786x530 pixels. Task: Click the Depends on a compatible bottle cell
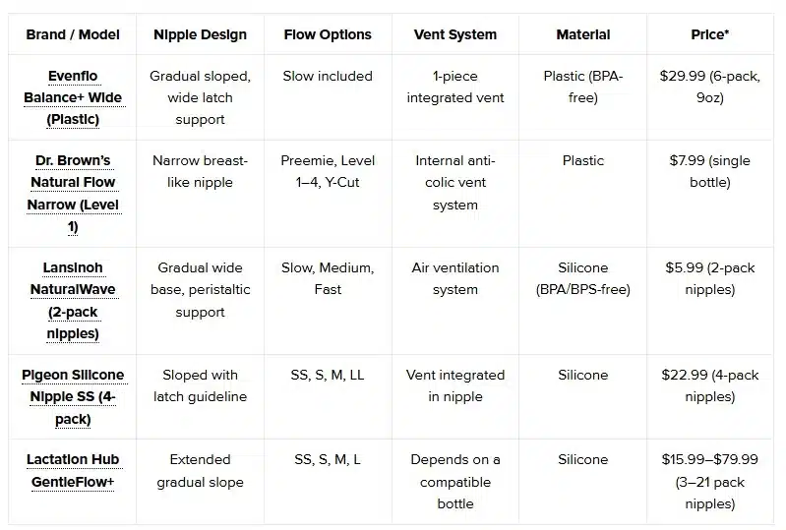point(454,481)
